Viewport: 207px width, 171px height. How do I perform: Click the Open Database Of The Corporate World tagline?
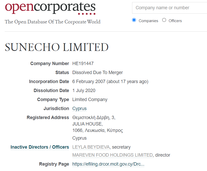pos(53,22)
